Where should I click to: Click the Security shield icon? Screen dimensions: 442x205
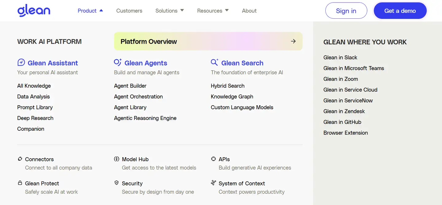tap(117, 183)
